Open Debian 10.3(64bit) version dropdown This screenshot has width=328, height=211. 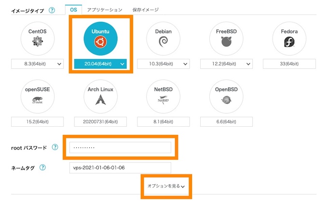164,64
